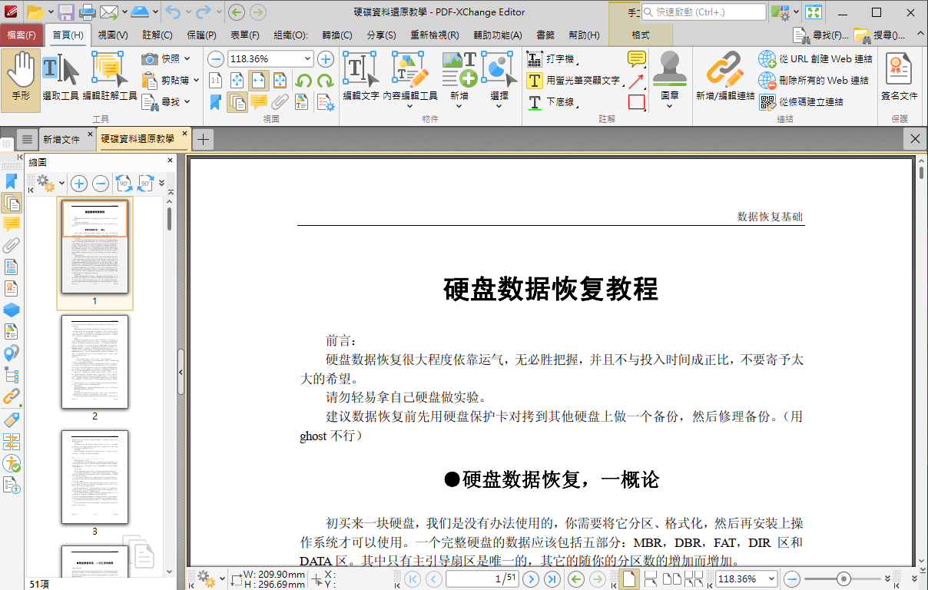Click the 新增/編輯連結 link tool

(x=724, y=78)
